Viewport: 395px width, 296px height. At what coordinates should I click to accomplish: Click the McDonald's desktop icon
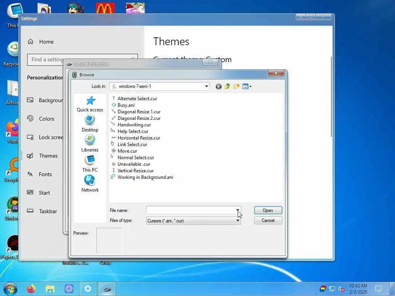pos(105,8)
